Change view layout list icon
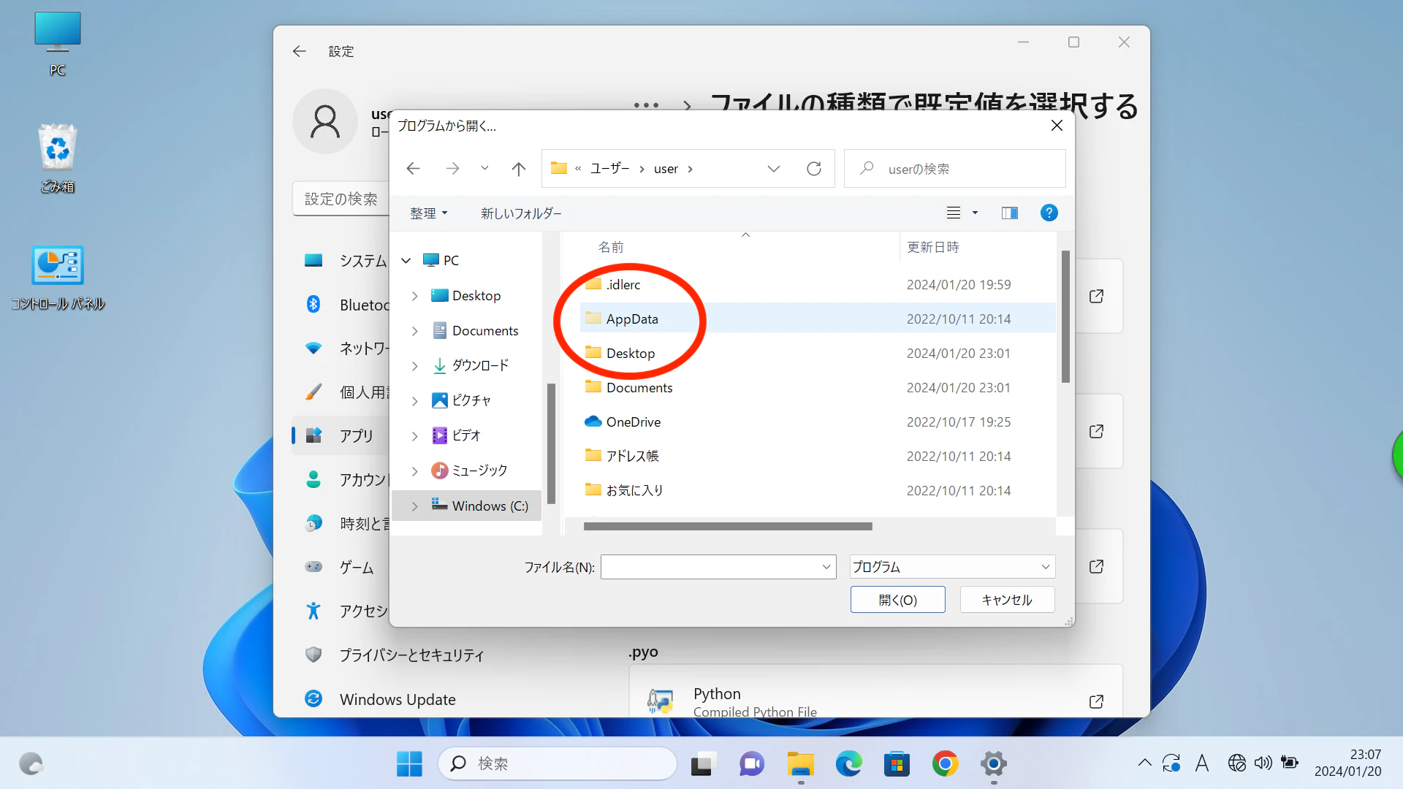Image resolution: width=1403 pixels, height=789 pixels. [x=953, y=213]
